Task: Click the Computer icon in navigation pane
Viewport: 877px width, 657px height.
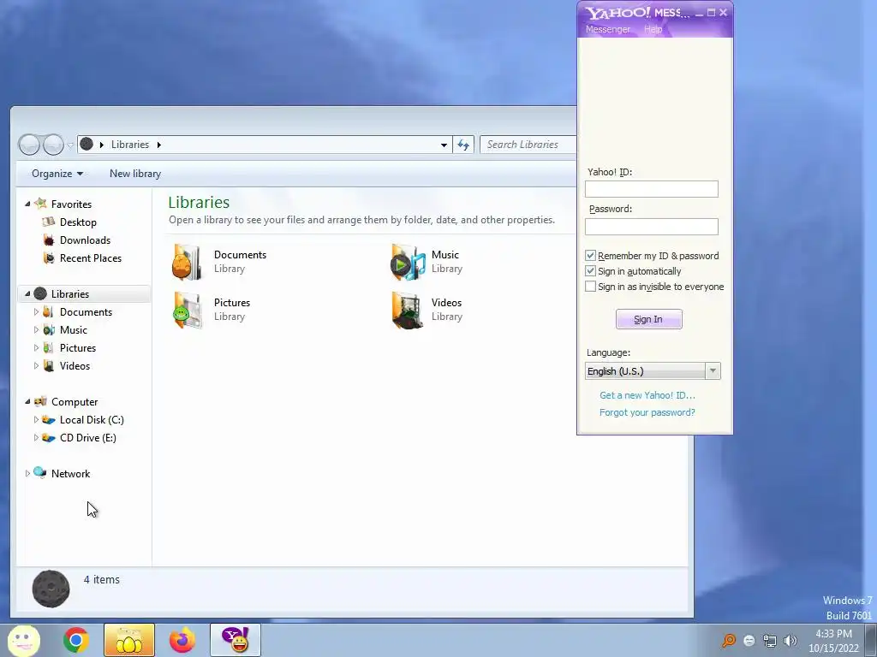Action: coord(40,402)
